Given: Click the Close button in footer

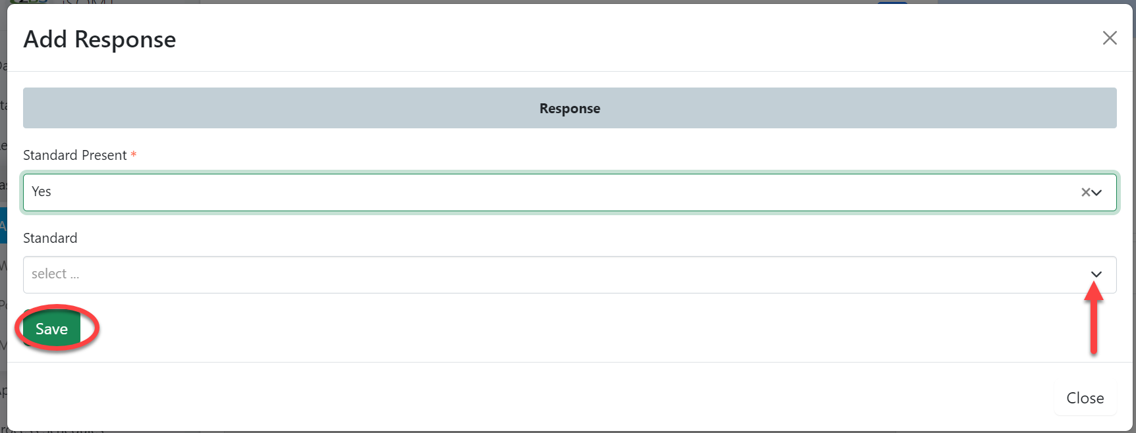Looking at the screenshot, I should click(1085, 398).
